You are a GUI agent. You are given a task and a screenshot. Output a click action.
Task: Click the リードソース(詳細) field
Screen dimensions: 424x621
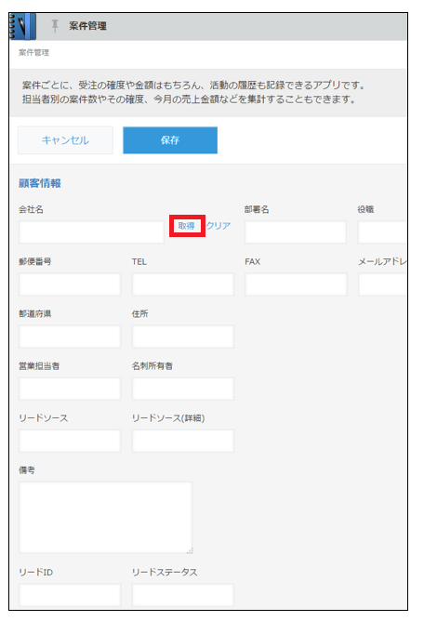[x=183, y=441]
